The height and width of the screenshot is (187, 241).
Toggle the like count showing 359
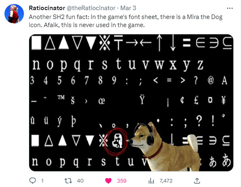coord(122,181)
